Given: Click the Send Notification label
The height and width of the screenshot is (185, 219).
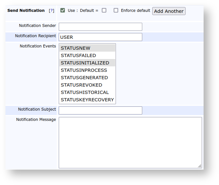Looking at the screenshot, I should (x=26, y=11).
